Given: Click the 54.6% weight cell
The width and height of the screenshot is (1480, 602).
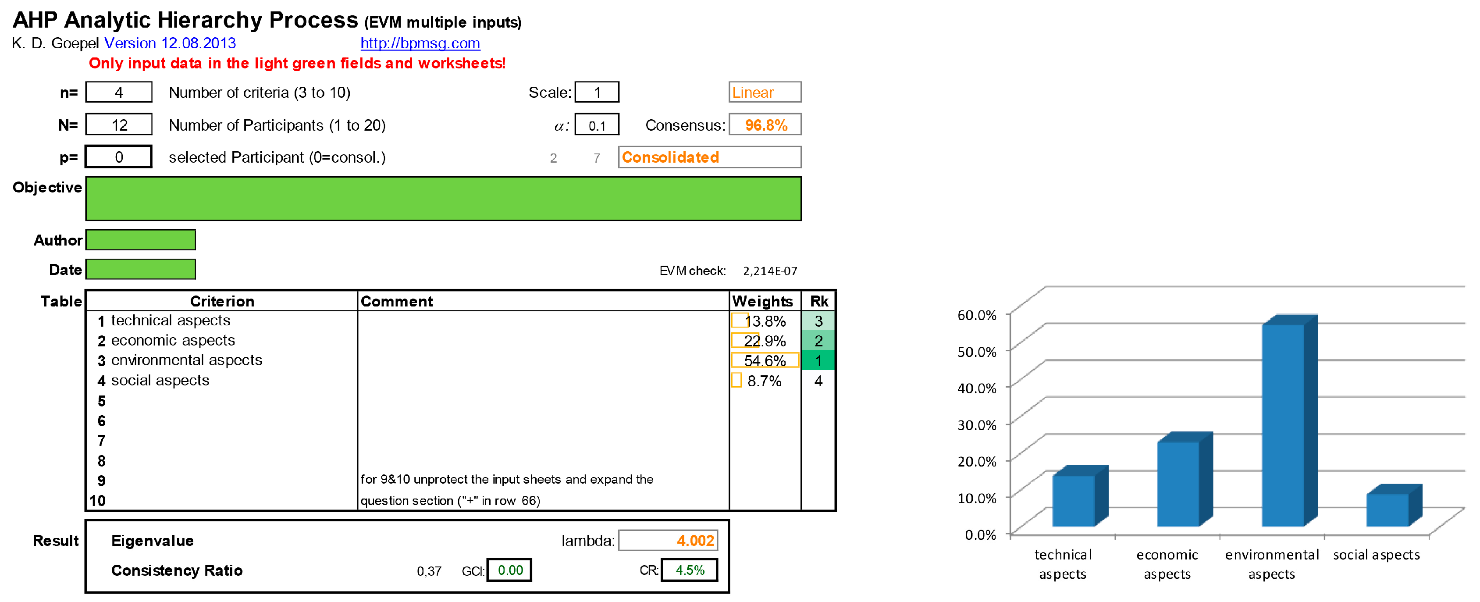Looking at the screenshot, I should [x=765, y=361].
